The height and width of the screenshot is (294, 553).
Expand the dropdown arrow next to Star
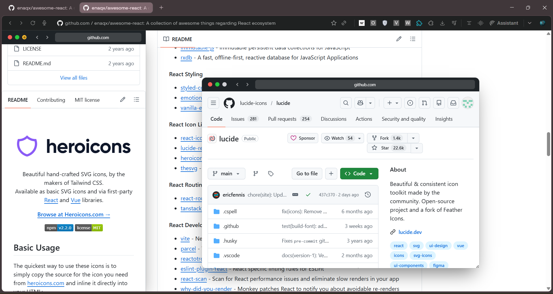tap(417, 148)
